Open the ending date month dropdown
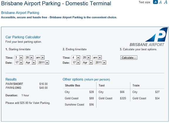 87,63
